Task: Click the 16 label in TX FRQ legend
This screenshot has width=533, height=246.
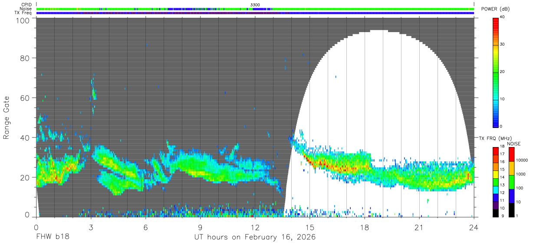Action: click(x=502, y=162)
